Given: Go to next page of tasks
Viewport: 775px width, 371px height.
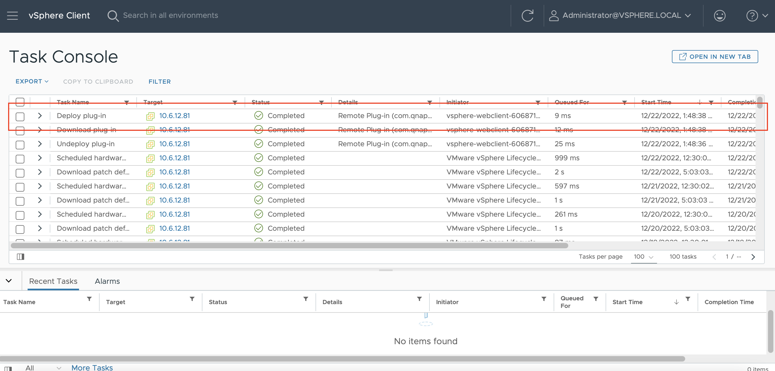Looking at the screenshot, I should [x=753, y=256].
